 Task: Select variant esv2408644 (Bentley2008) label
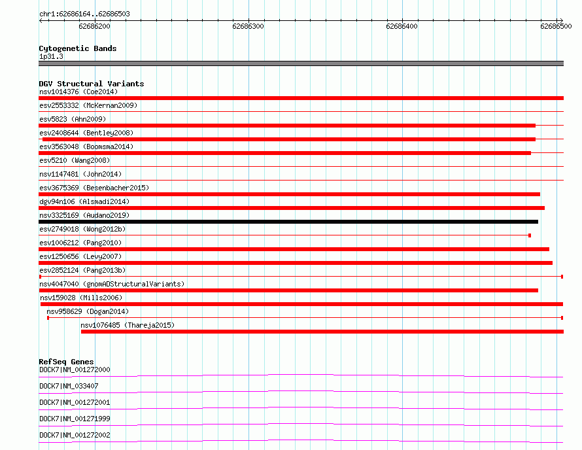point(86,133)
